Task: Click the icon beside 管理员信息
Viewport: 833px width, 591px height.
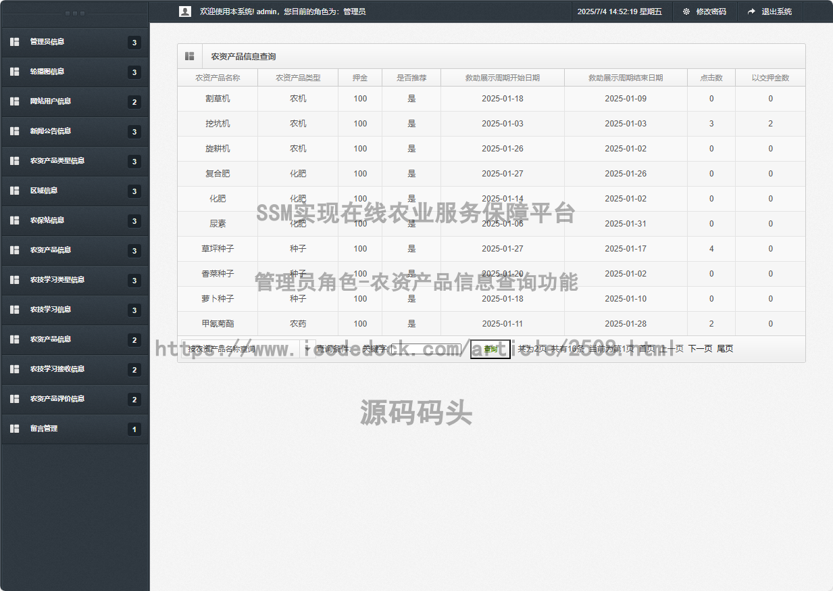Action: [x=14, y=42]
